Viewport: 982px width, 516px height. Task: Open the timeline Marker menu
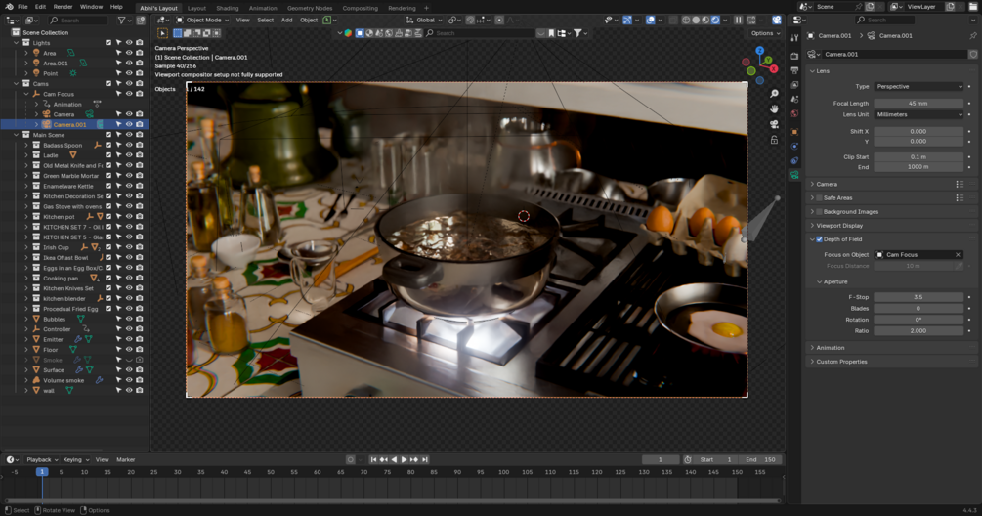click(x=125, y=459)
